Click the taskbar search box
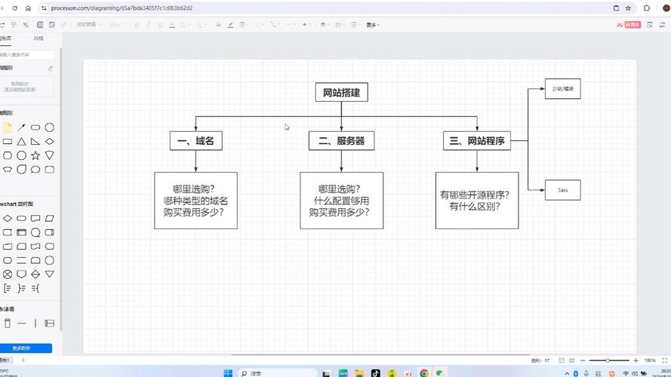This screenshot has height=377, width=671. 277,373
